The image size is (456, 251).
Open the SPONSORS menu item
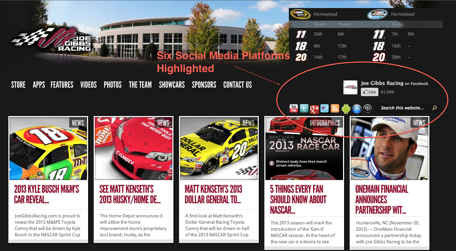tap(204, 85)
